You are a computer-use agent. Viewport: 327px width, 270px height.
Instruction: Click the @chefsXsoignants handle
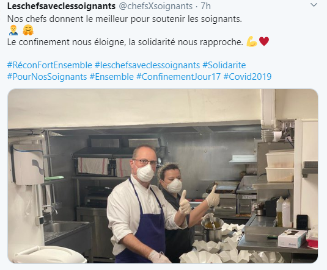click(156, 6)
